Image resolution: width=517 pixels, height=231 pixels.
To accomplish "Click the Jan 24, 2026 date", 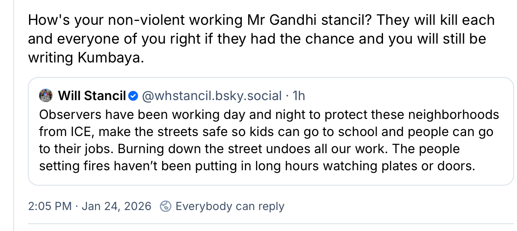I will 116,206.
